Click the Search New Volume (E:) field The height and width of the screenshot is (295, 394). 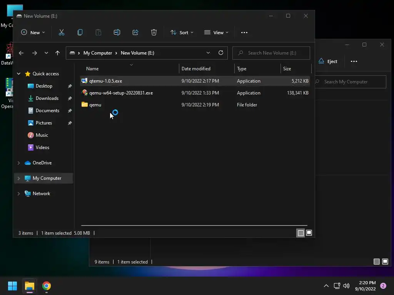pos(271,53)
